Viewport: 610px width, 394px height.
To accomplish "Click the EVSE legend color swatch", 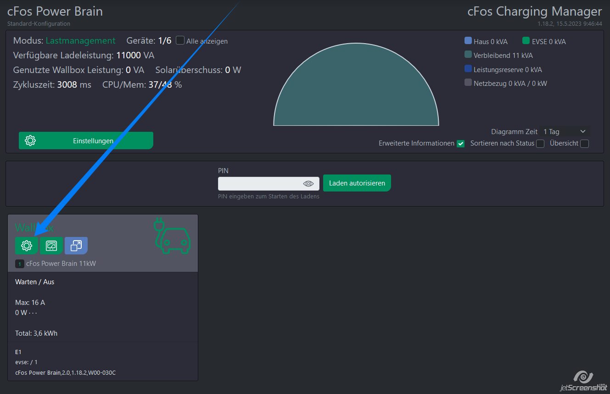I will tap(526, 40).
